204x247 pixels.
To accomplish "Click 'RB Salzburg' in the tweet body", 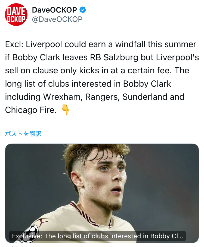I will click(x=114, y=57).
